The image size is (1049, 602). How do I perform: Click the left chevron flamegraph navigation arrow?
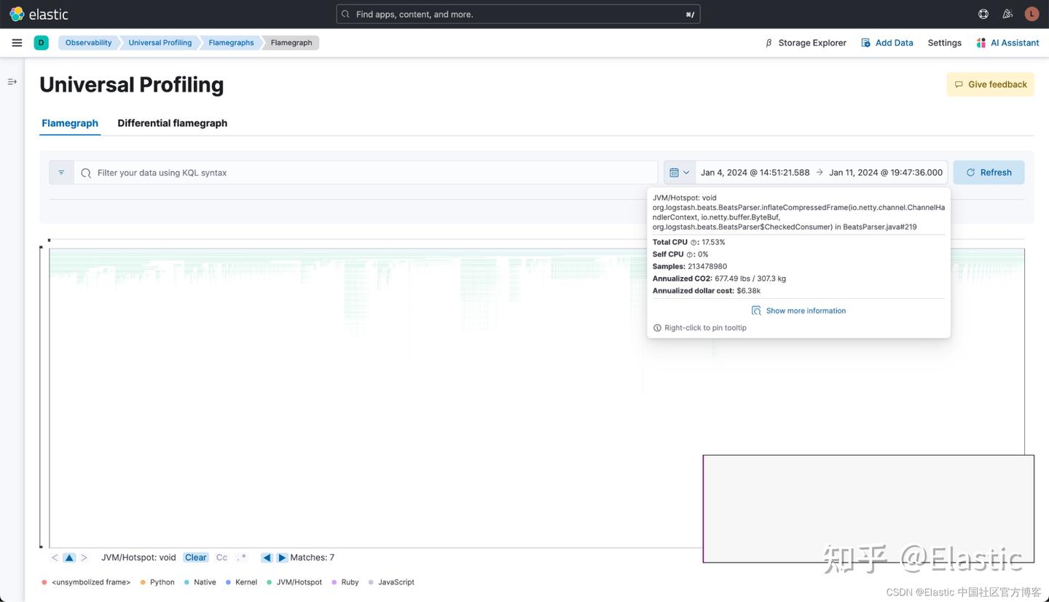pyautogui.click(x=55, y=558)
